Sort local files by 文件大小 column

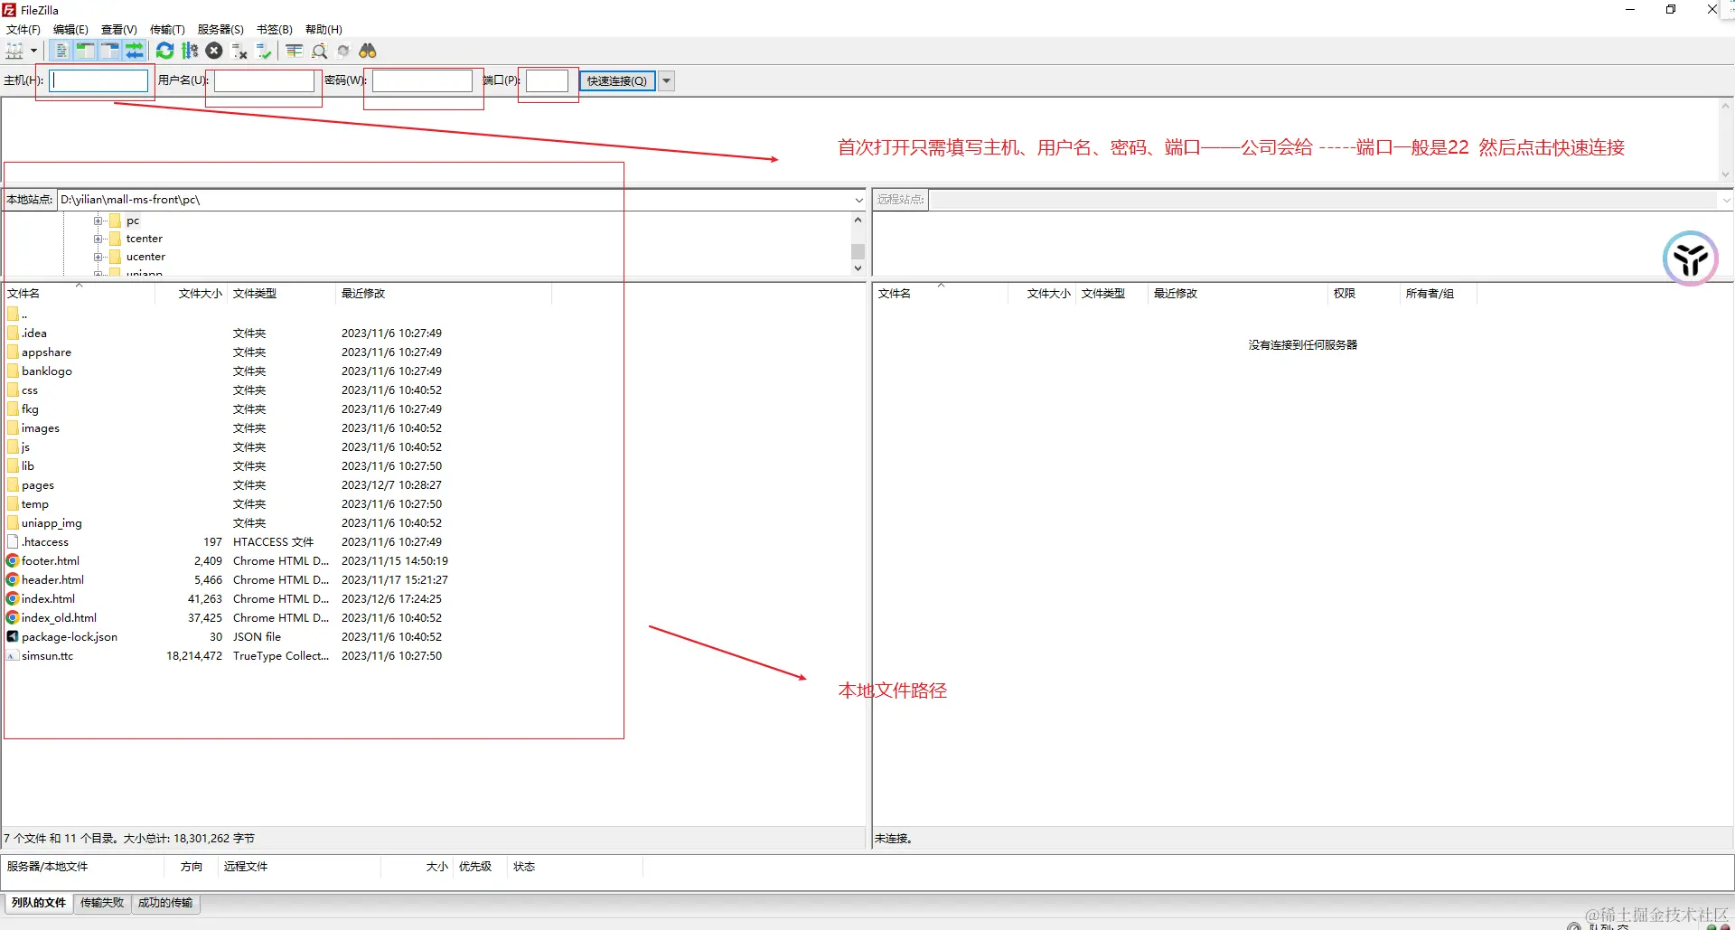tap(191, 294)
